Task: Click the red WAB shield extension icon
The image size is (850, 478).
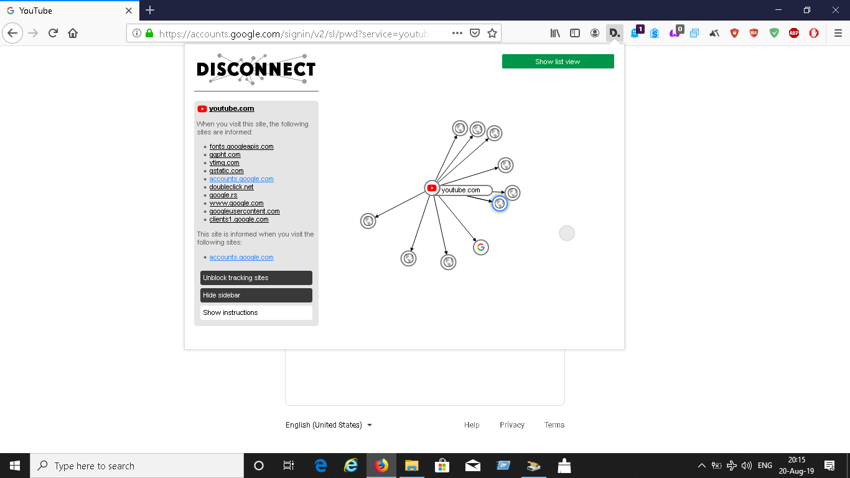Action: pyautogui.click(x=754, y=33)
